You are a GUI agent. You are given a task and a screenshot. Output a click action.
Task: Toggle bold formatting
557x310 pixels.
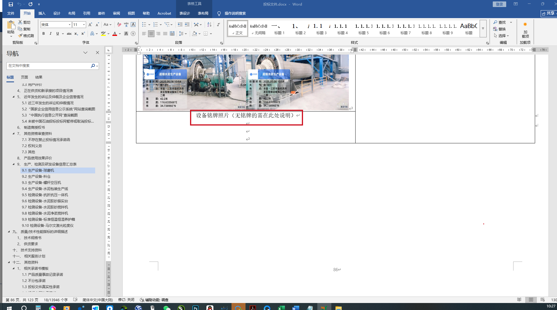coord(43,34)
